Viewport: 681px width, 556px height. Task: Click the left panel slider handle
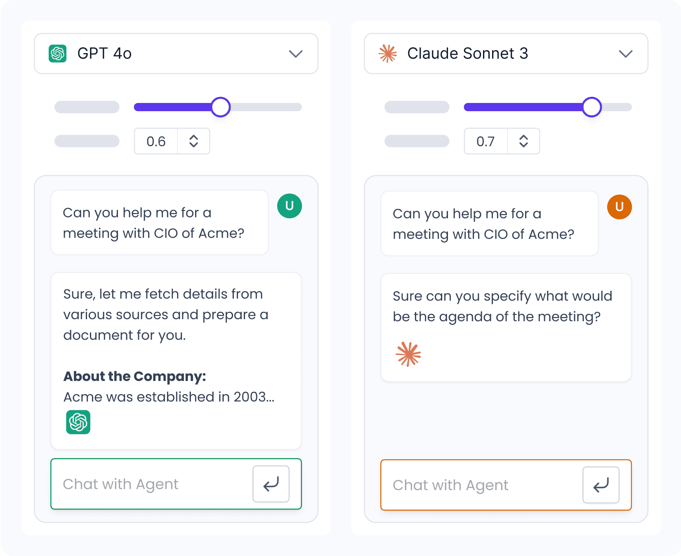221,107
